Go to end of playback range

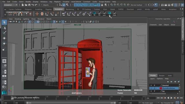(182, 98)
